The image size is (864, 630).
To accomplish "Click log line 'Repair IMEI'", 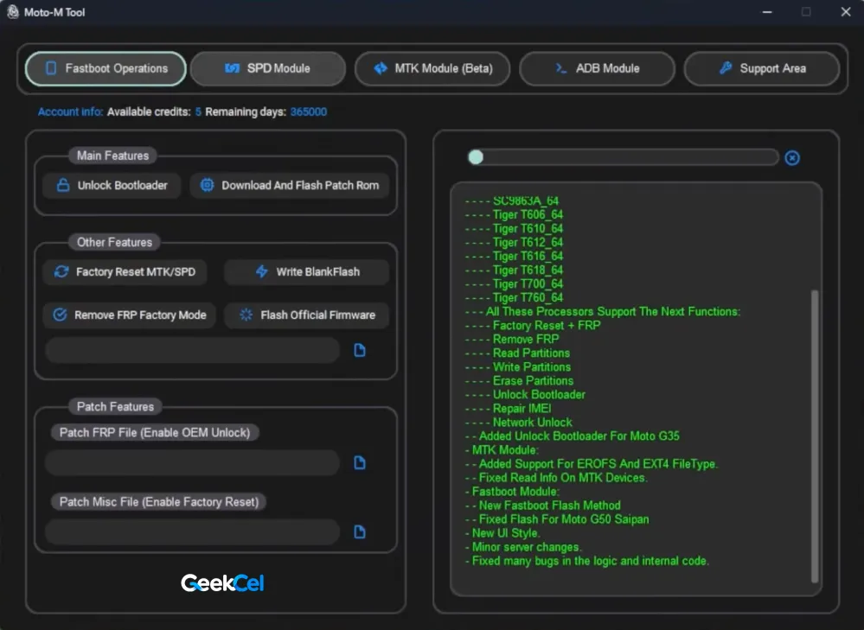I will pos(522,409).
